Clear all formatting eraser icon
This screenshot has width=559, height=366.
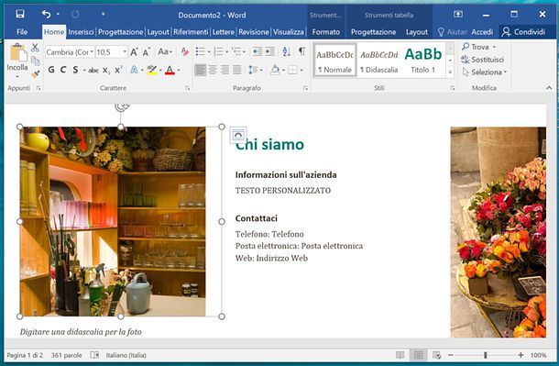(185, 51)
